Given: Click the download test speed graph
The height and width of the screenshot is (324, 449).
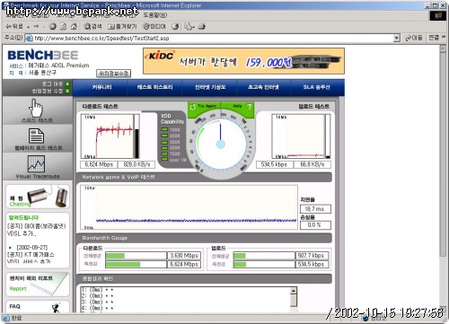Looking at the screenshot, I should point(107,136).
